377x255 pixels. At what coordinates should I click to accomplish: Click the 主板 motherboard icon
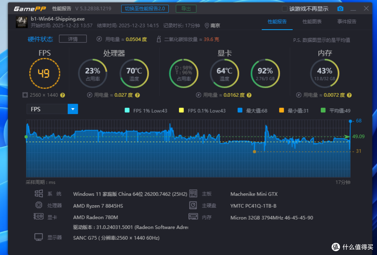pyautogui.click(x=193, y=193)
